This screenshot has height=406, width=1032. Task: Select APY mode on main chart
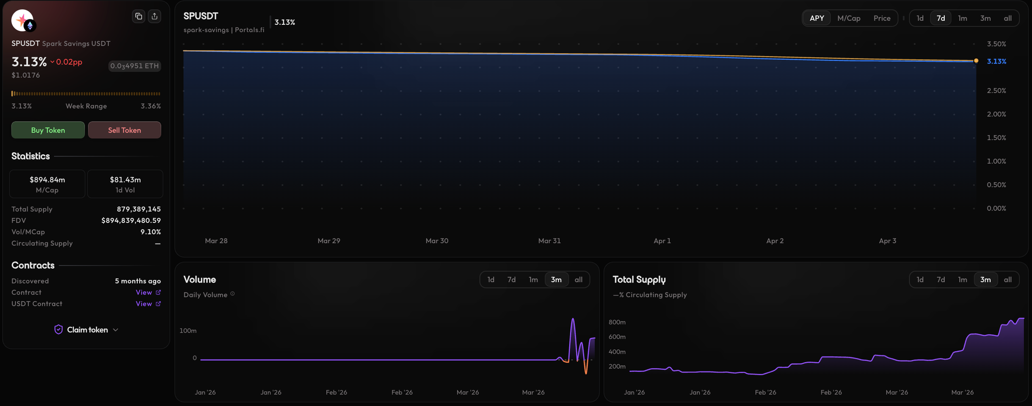click(816, 18)
